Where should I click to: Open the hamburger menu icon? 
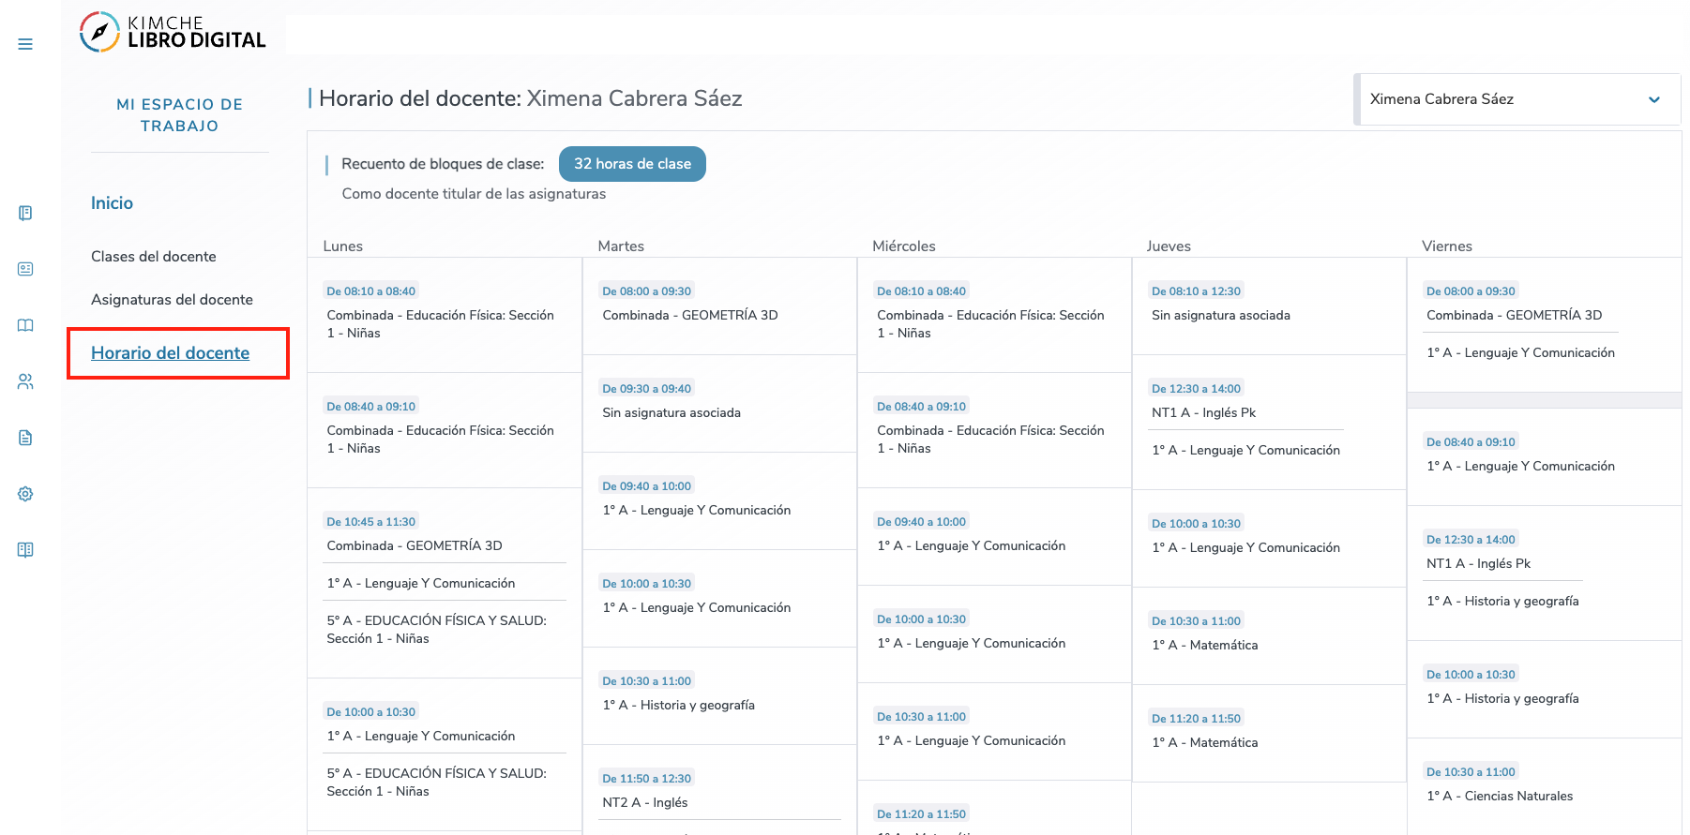[25, 44]
